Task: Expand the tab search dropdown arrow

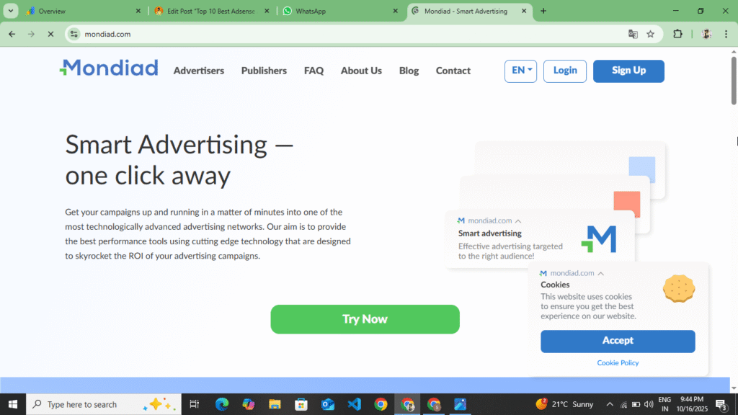Action: click(11, 11)
